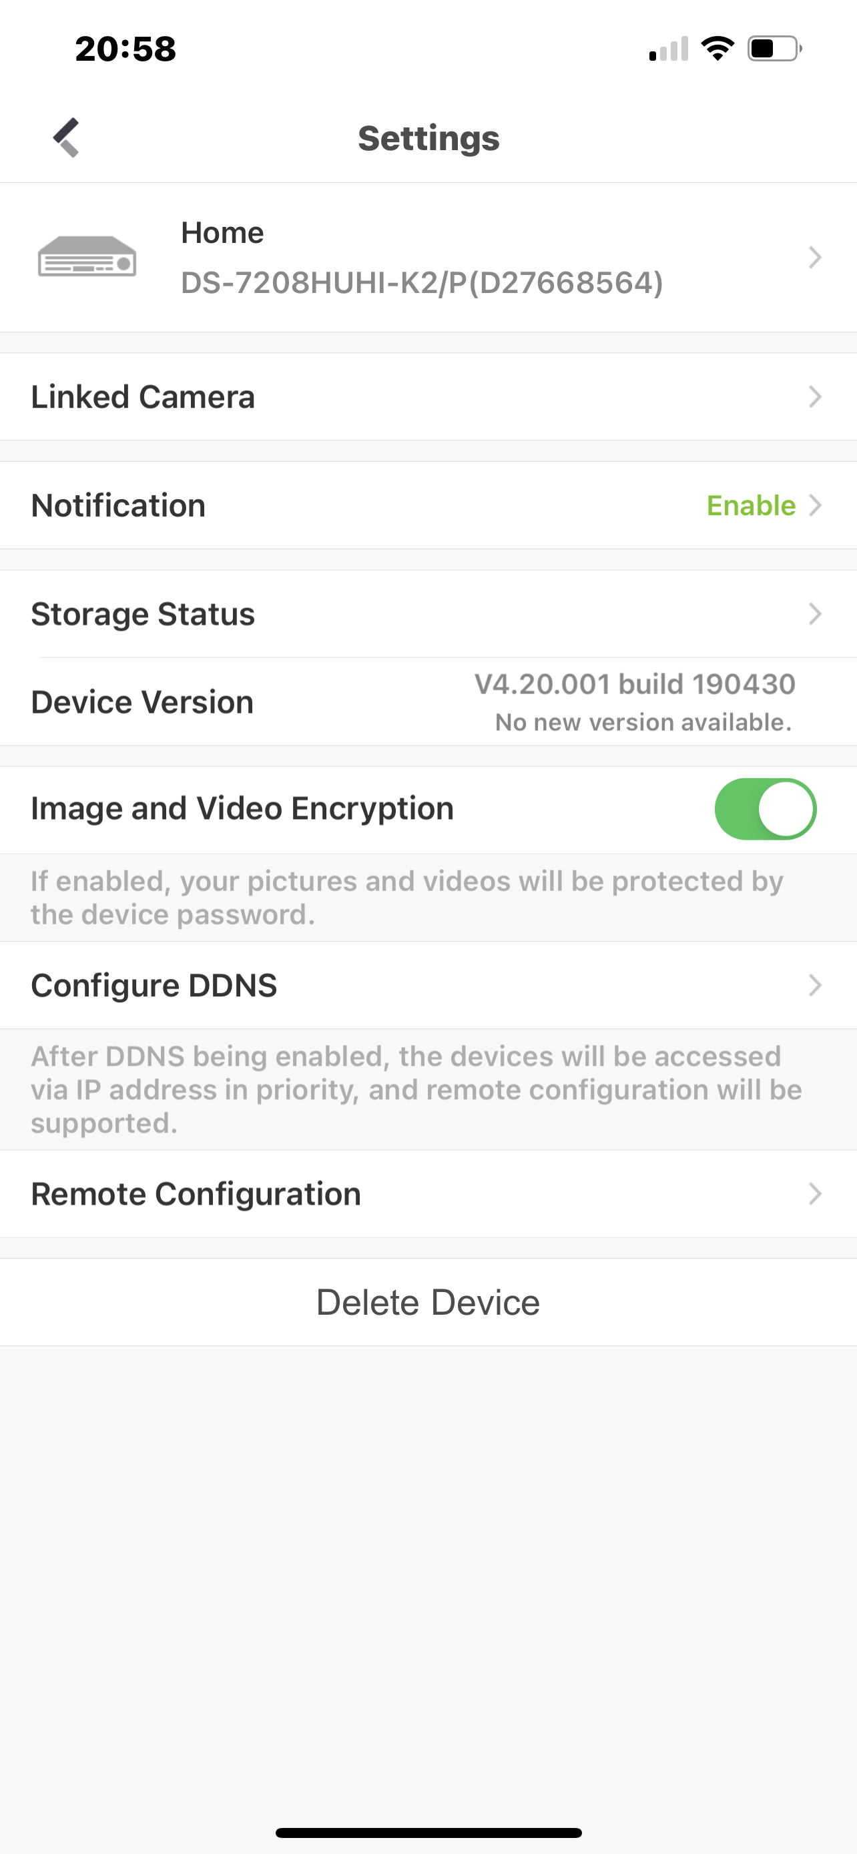Toggle Image and Video Encryption switch
Screen dimensions: 857x1854
pyautogui.click(x=765, y=809)
